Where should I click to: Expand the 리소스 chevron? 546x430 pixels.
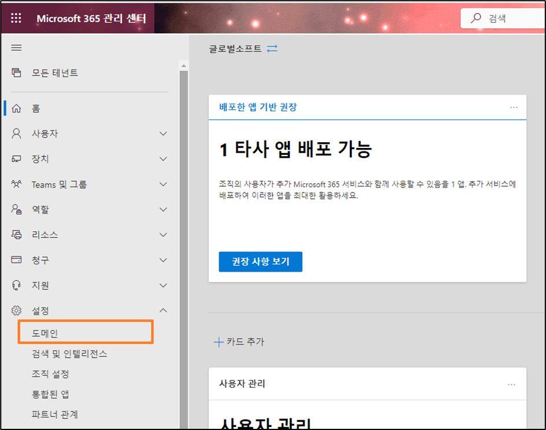tap(163, 235)
